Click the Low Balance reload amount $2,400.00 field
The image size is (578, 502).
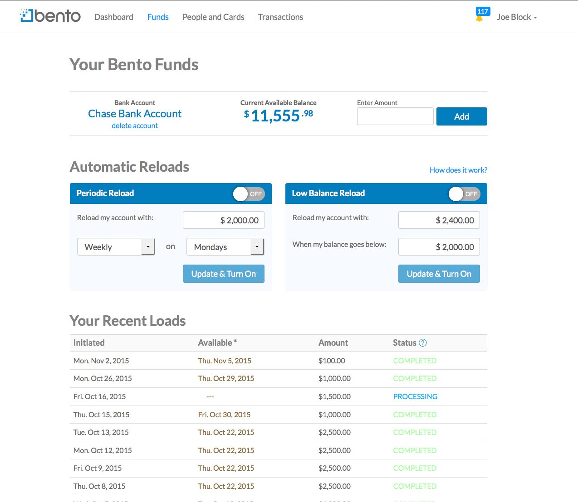click(x=439, y=220)
